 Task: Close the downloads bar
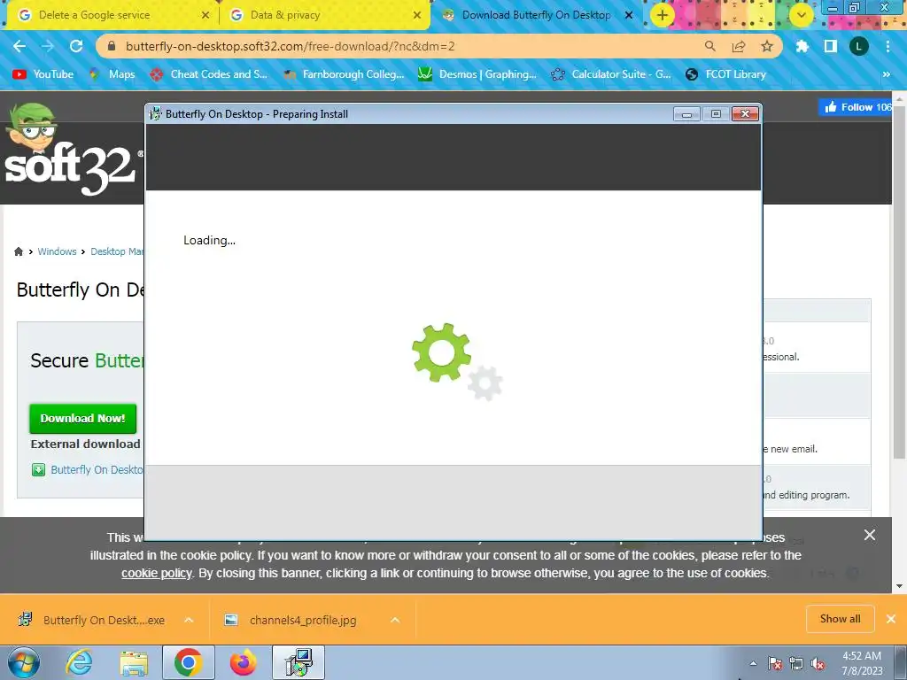891,619
